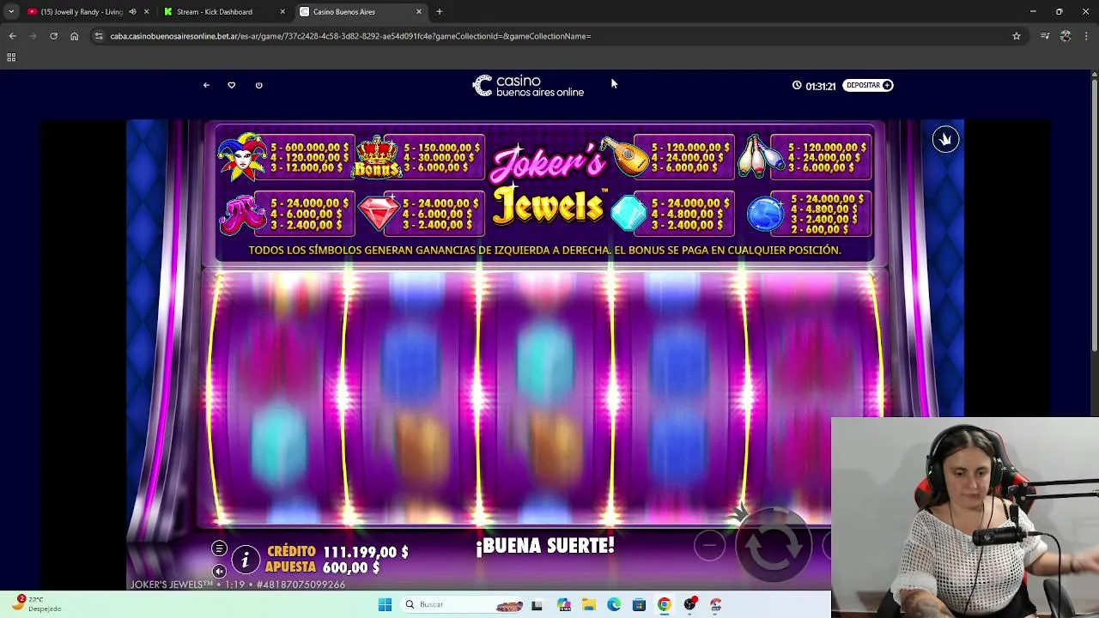Open a new browser tab

pos(440,12)
